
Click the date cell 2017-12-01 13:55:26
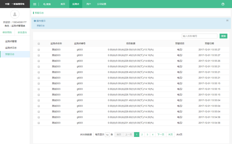[x=209, y=61]
